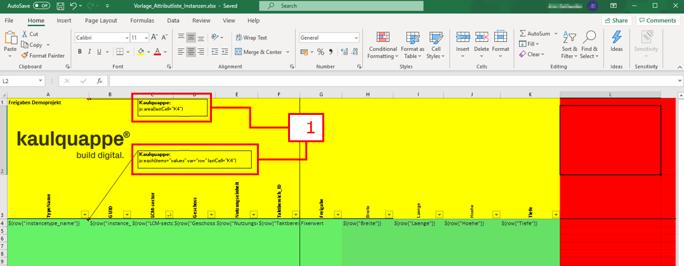Open Sort & Filter

(569, 45)
